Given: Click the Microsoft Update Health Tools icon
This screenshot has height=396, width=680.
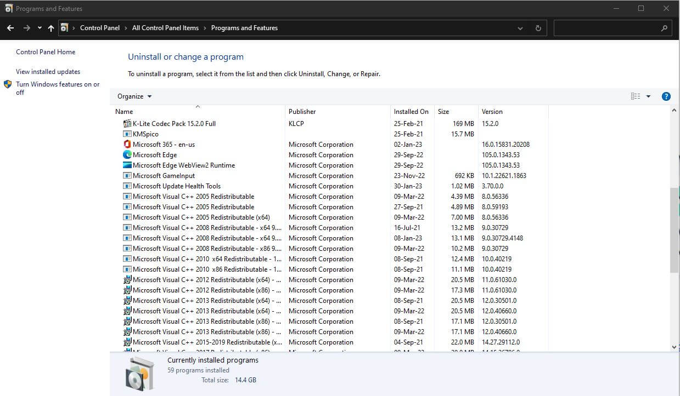Looking at the screenshot, I should coord(127,186).
